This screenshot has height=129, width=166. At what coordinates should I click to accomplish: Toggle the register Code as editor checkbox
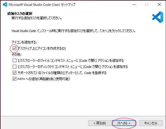point(14,73)
